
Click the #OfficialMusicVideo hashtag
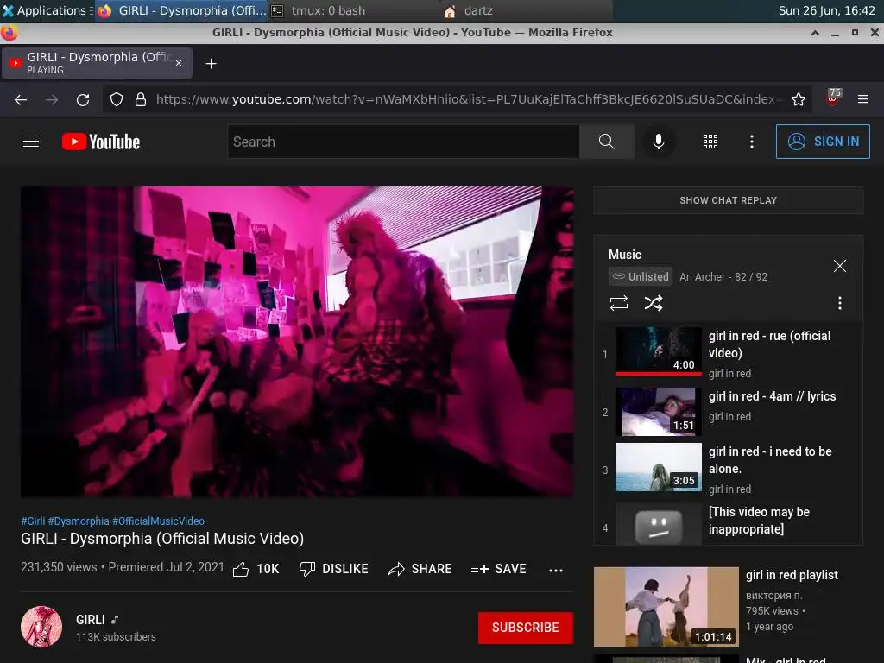159,521
